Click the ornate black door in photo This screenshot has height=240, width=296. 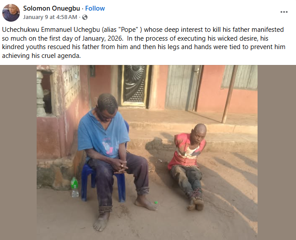135,85
